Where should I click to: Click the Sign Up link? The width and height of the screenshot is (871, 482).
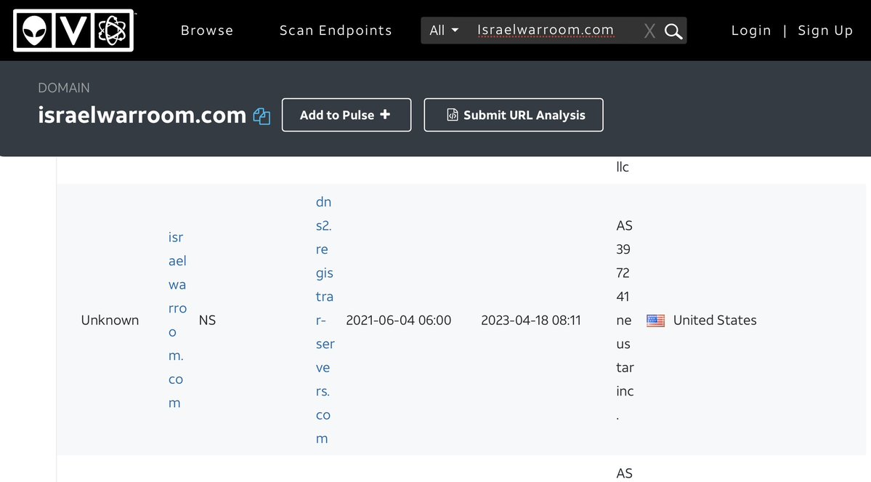[x=825, y=31]
